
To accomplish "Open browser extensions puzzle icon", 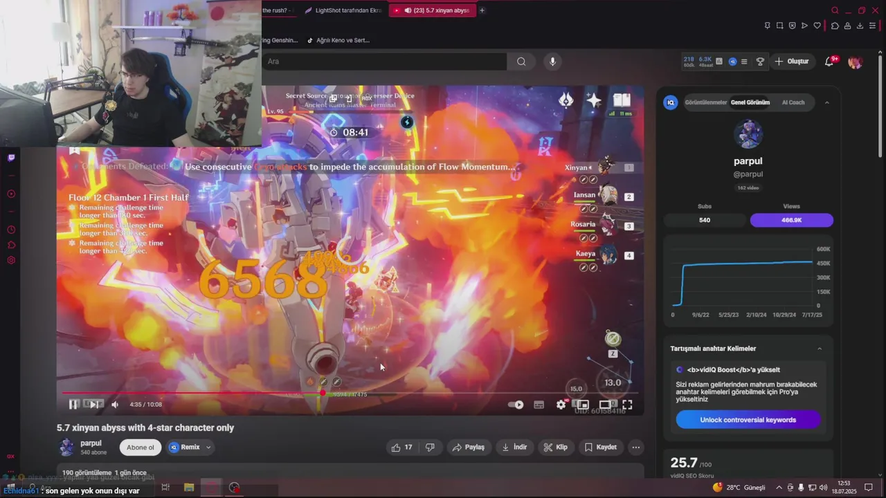I will pos(835,26).
